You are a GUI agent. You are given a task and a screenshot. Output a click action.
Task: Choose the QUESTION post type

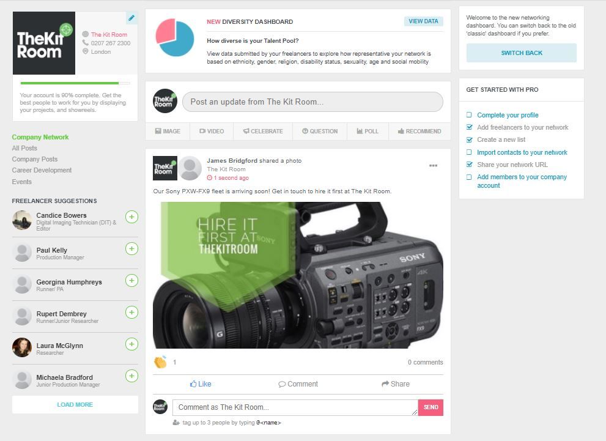point(320,132)
